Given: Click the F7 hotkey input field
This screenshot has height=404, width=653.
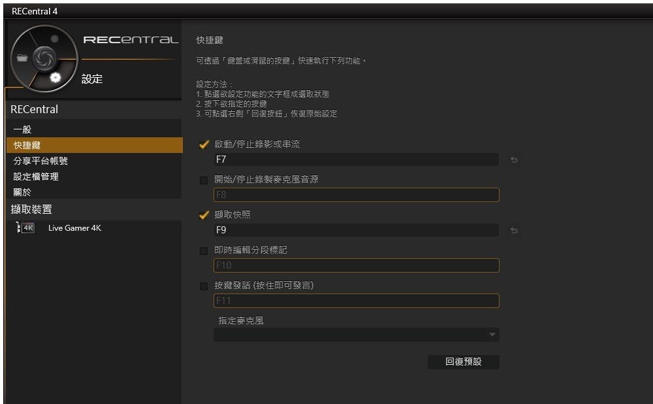Looking at the screenshot, I should [x=357, y=160].
